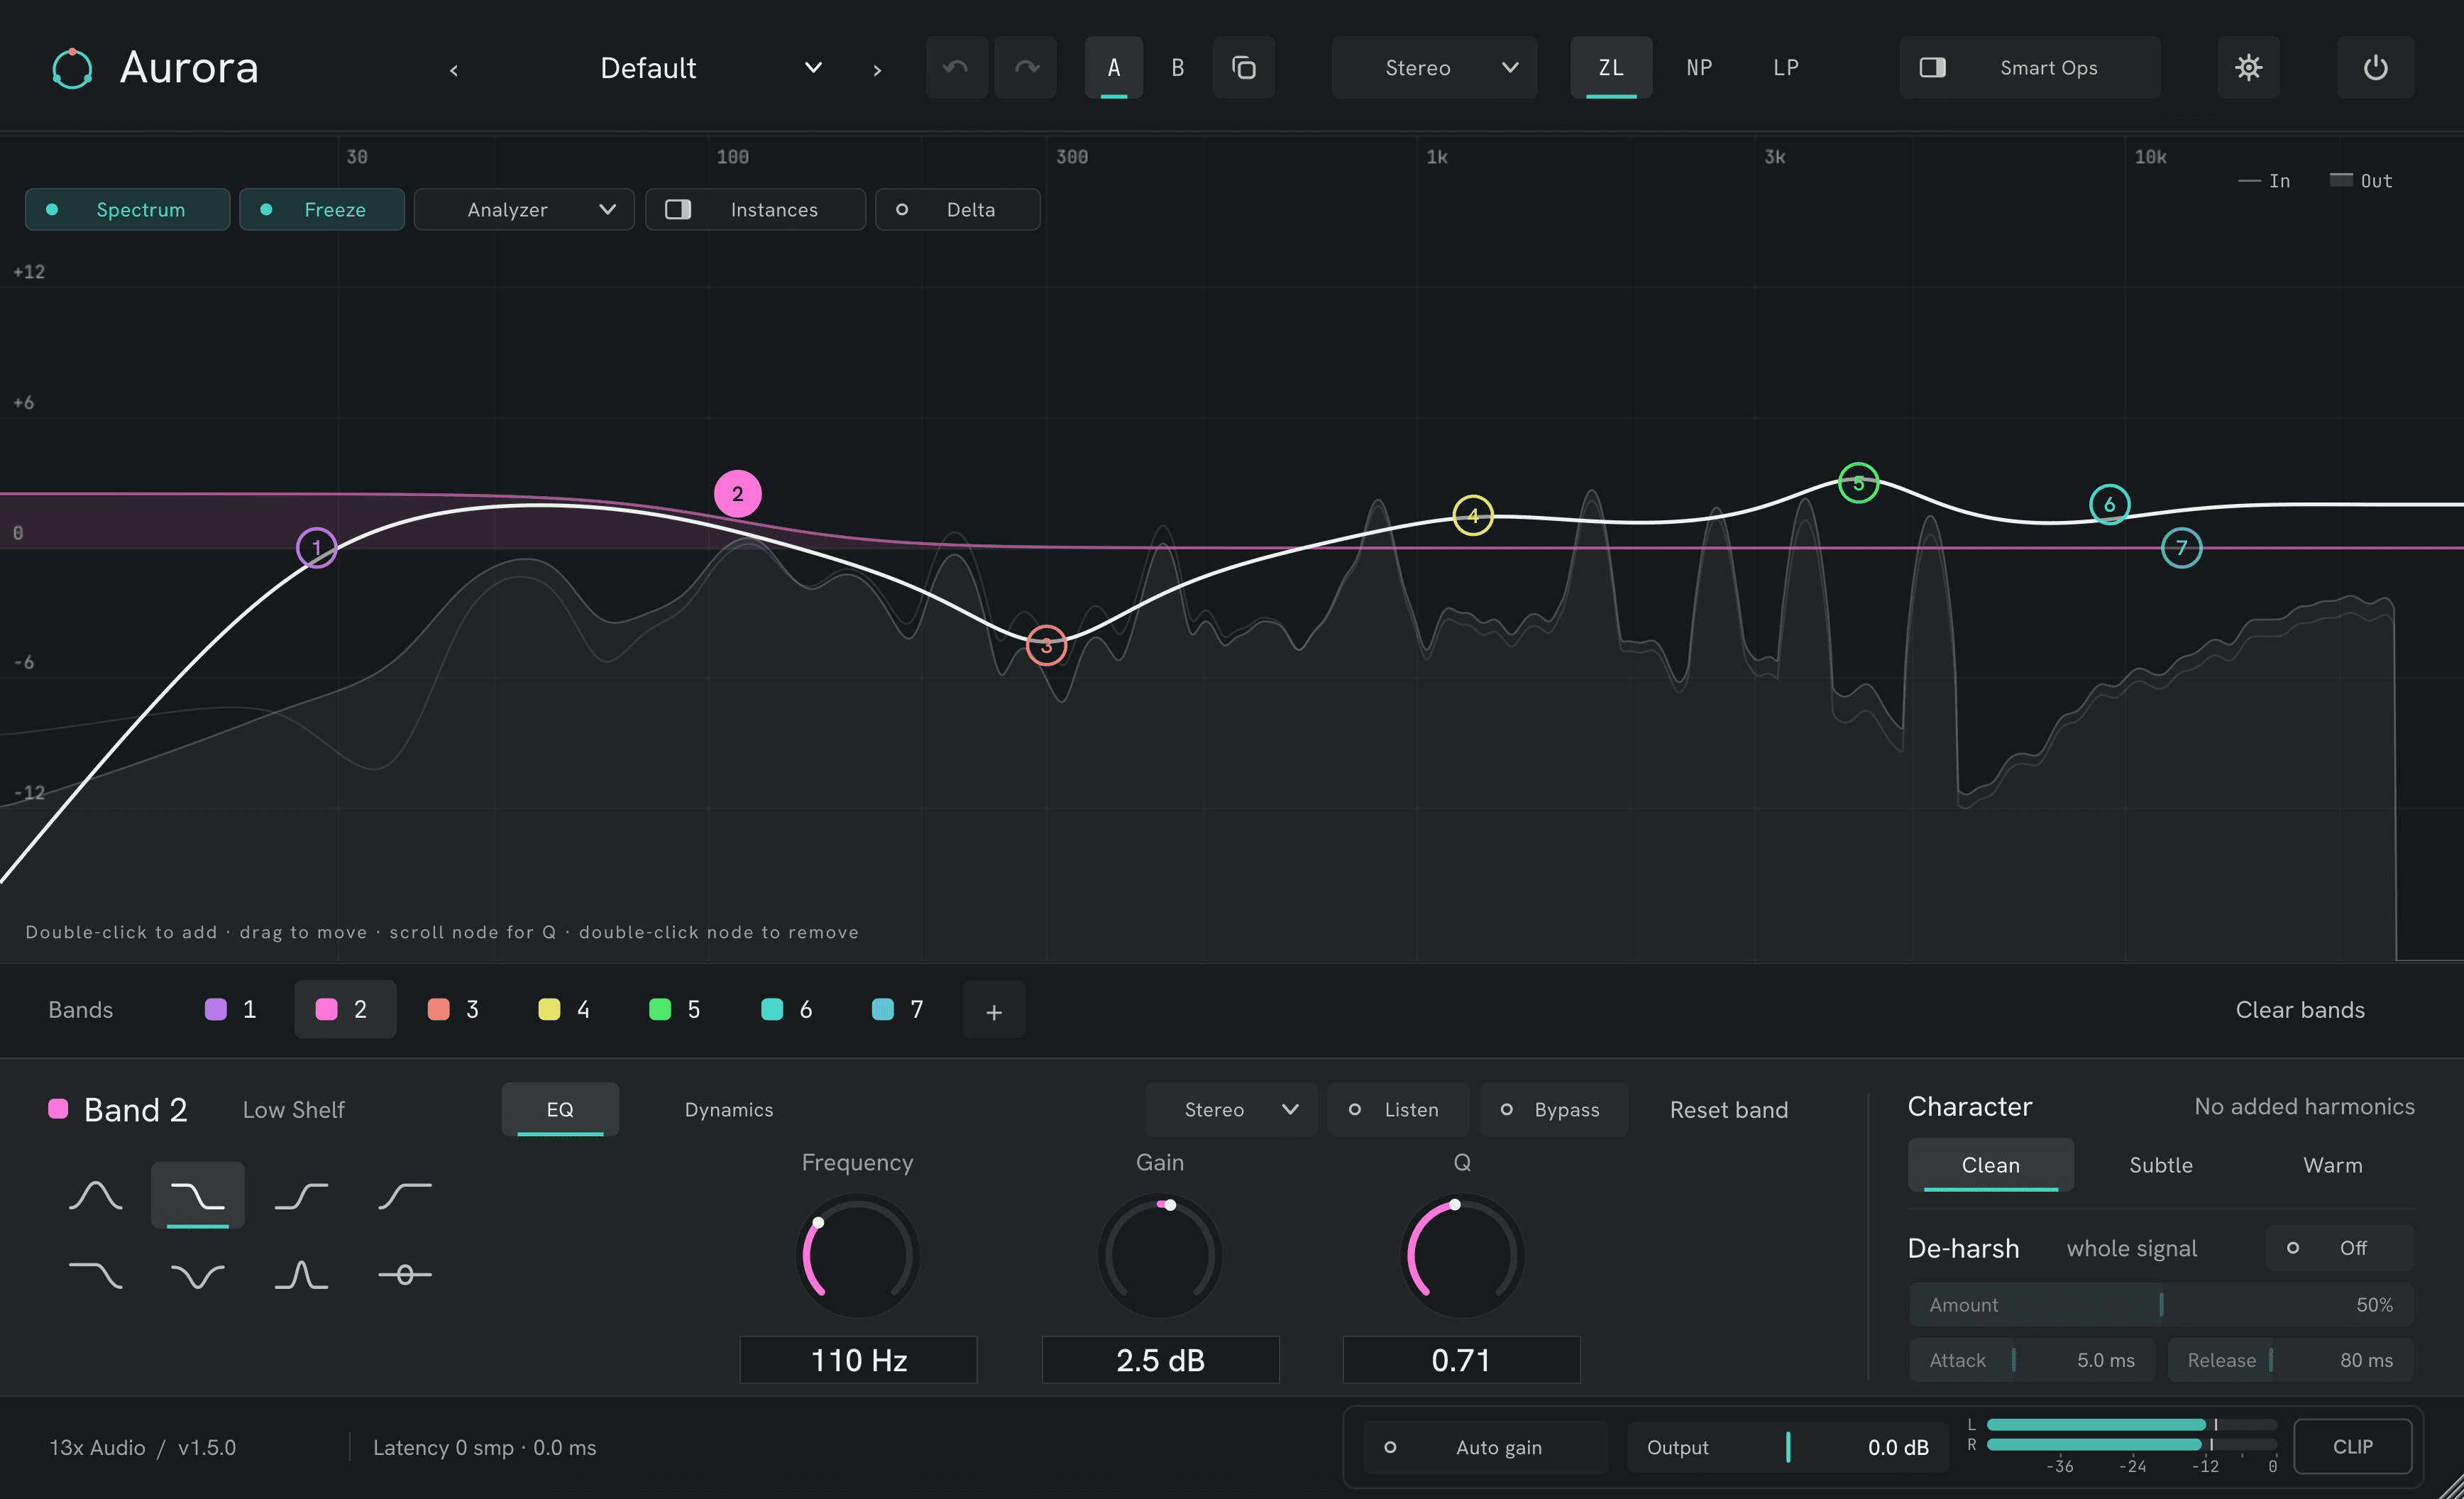Select the high cut filter shape icon
Viewport: 2464px width, 1499px height.
[x=95, y=1275]
